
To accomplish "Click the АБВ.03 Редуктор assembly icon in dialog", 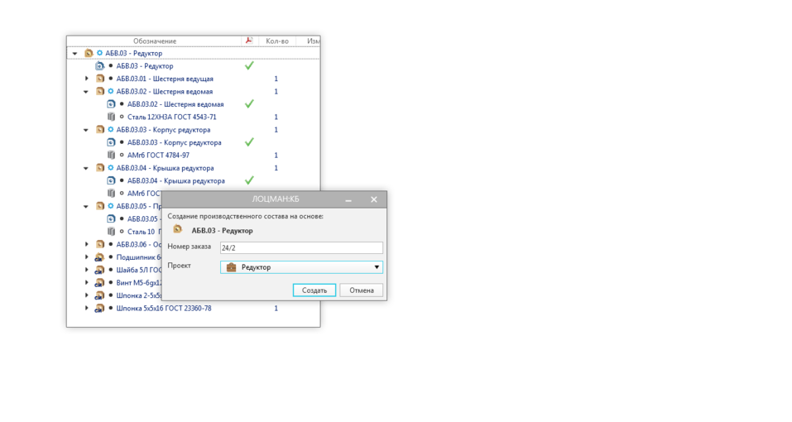I will 177,230.
